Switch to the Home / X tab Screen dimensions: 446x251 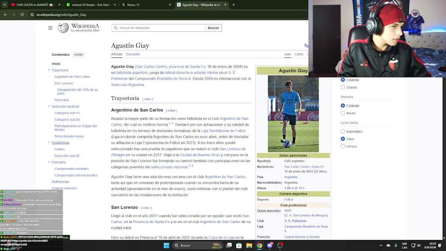(x=147, y=5)
